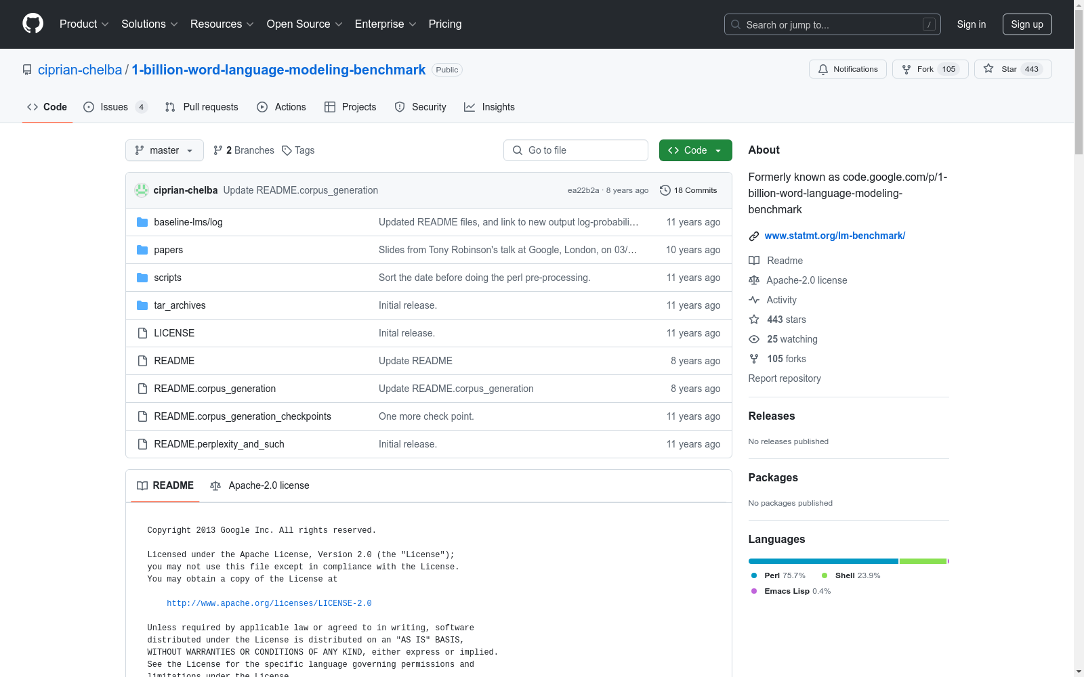The width and height of the screenshot is (1084, 677).
Task: Click the pulse icon beside Activity
Action: point(754,300)
